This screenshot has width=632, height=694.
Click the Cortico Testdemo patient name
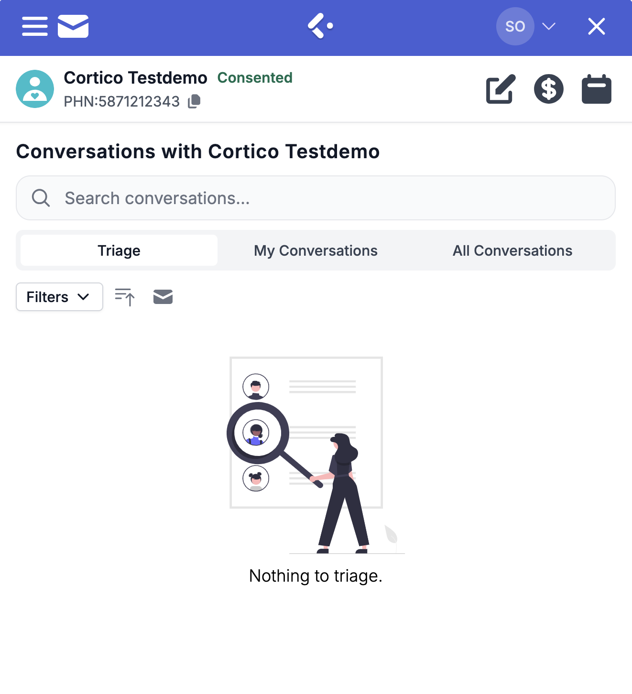pyautogui.click(x=136, y=77)
